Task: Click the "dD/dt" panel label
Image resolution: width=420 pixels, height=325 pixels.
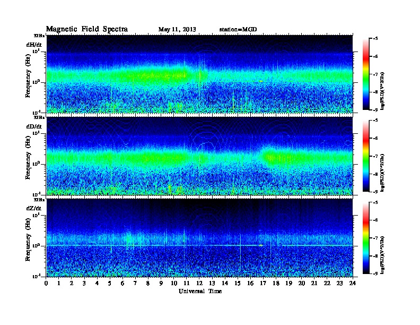Action: (x=34, y=126)
